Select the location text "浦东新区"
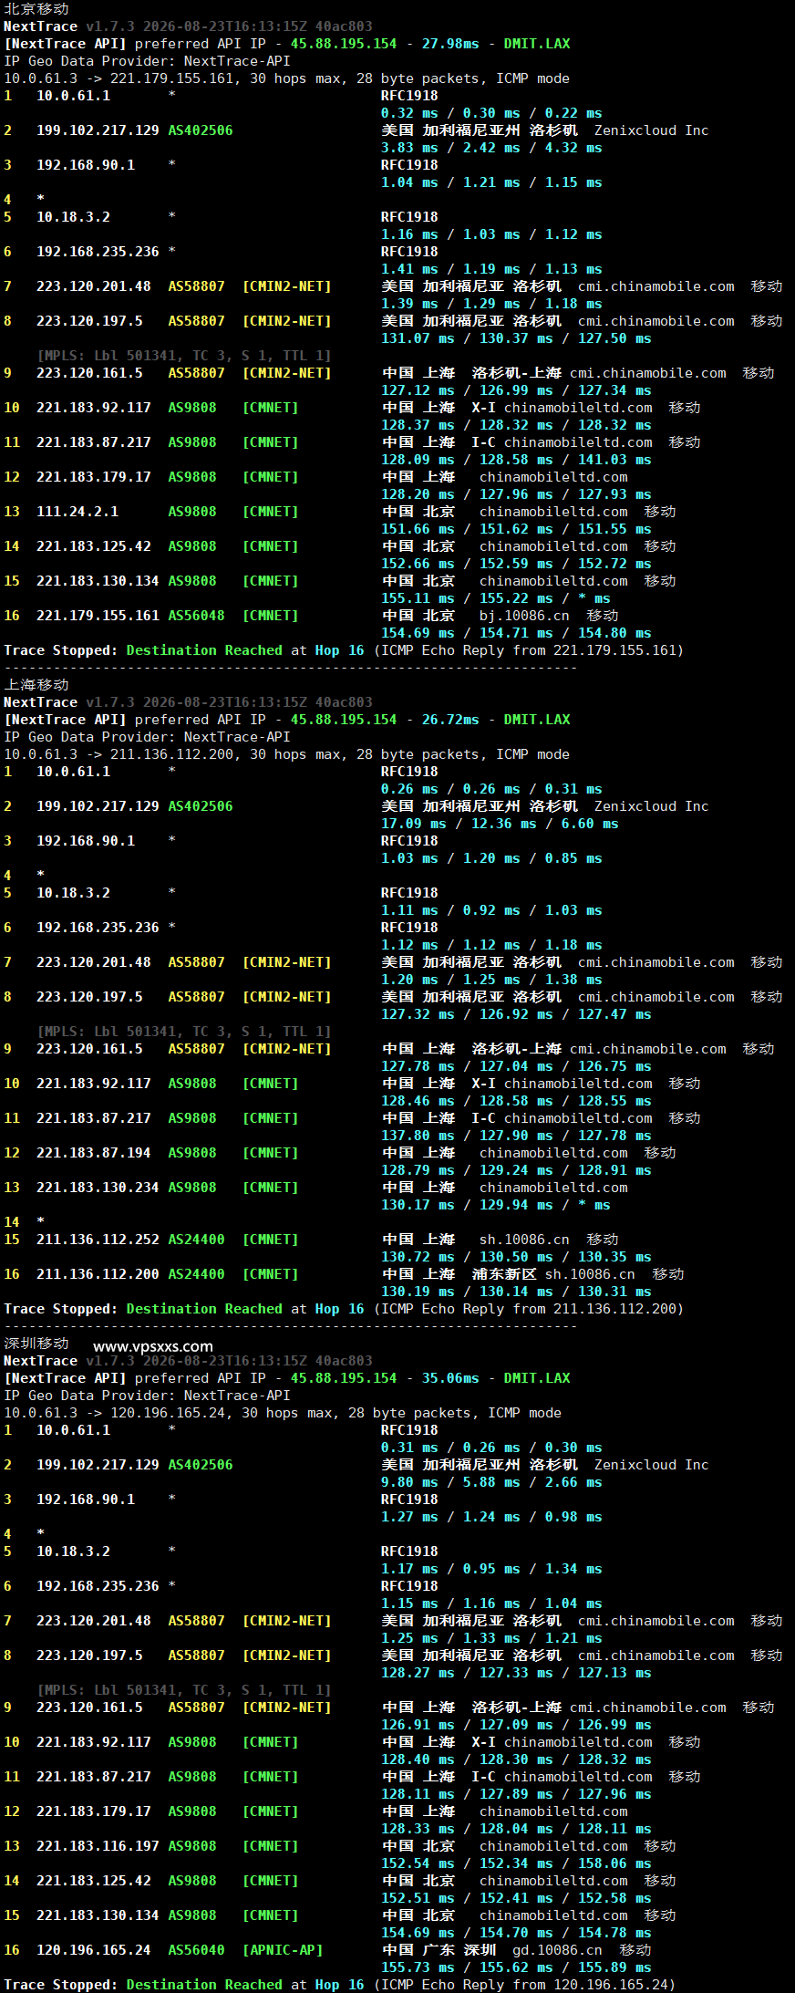Viewport: 795px width, 1993px height. point(504,1274)
